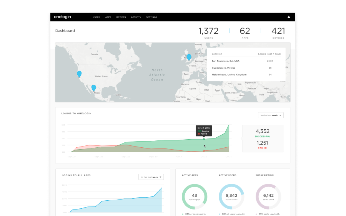Click the Active Users donut chart
Image resolution: width=346 pixels, height=216 pixels.
coord(231,196)
